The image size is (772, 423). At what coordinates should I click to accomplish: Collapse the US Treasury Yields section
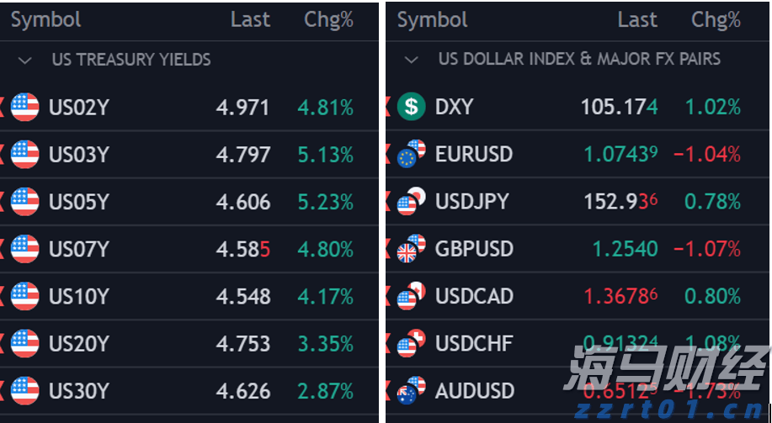coord(25,60)
